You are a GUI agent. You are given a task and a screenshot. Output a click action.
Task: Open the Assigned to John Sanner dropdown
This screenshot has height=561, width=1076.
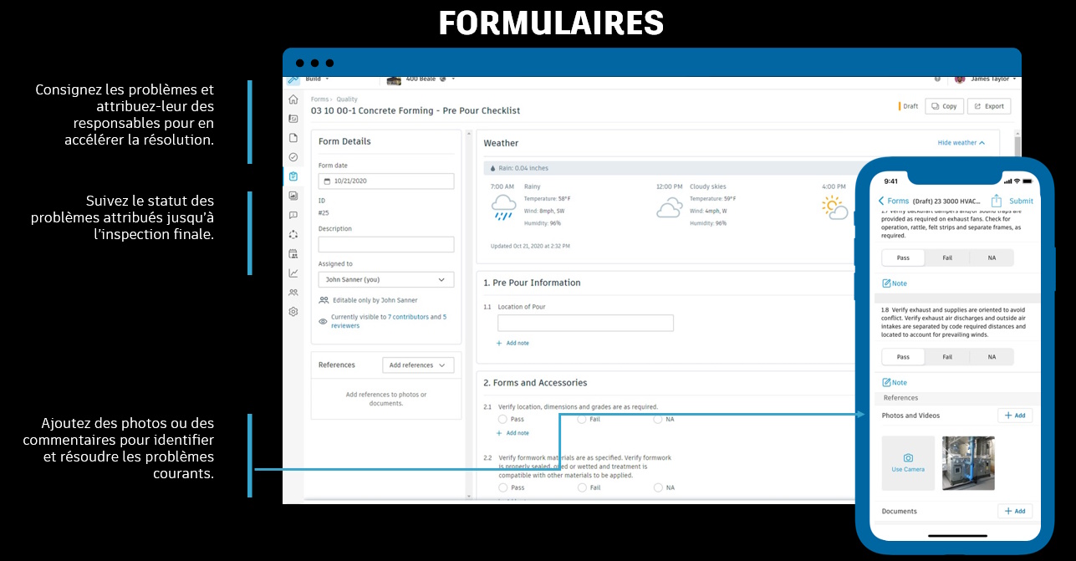[x=386, y=280]
